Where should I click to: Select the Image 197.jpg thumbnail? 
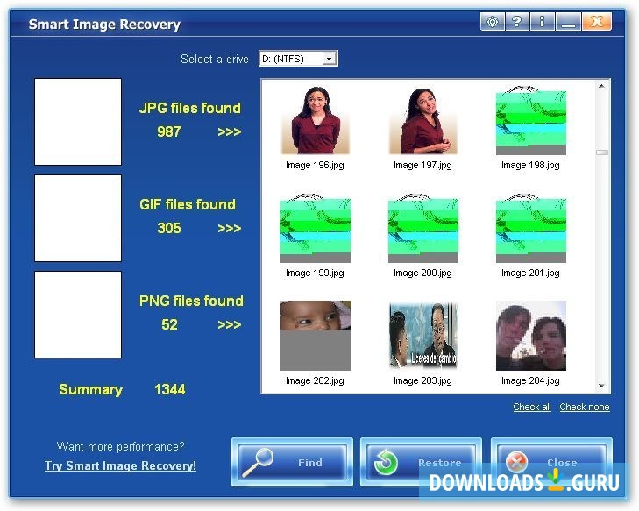pos(423,121)
